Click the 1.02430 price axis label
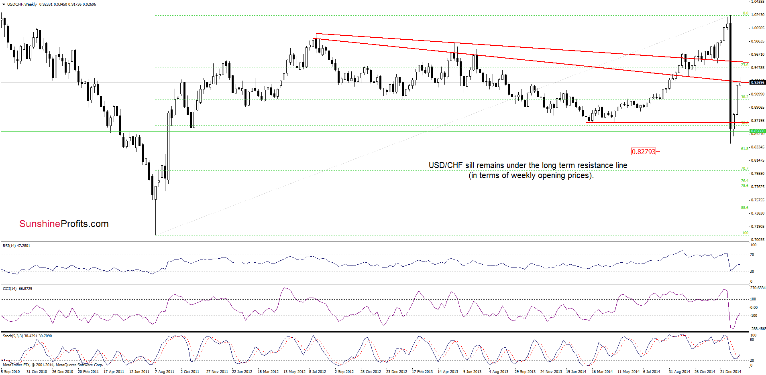This screenshot has height=375, width=766. point(758,15)
